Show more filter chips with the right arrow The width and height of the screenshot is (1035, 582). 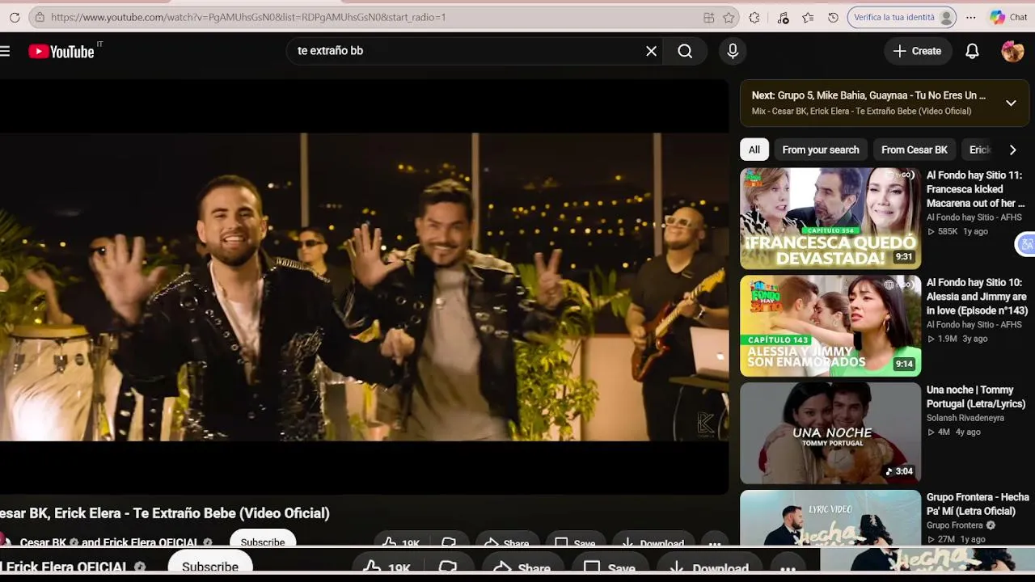(1012, 150)
